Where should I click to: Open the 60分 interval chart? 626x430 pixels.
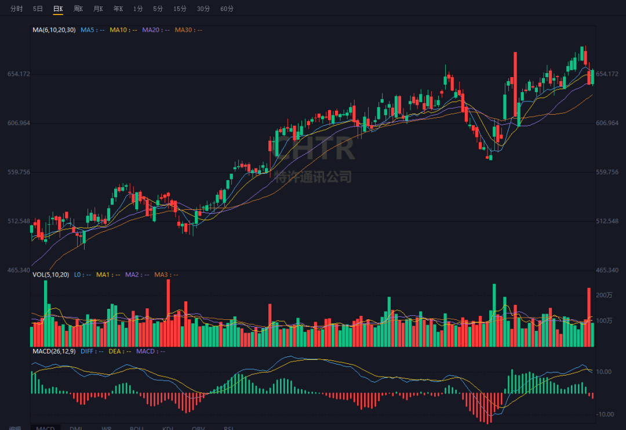pos(227,9)
